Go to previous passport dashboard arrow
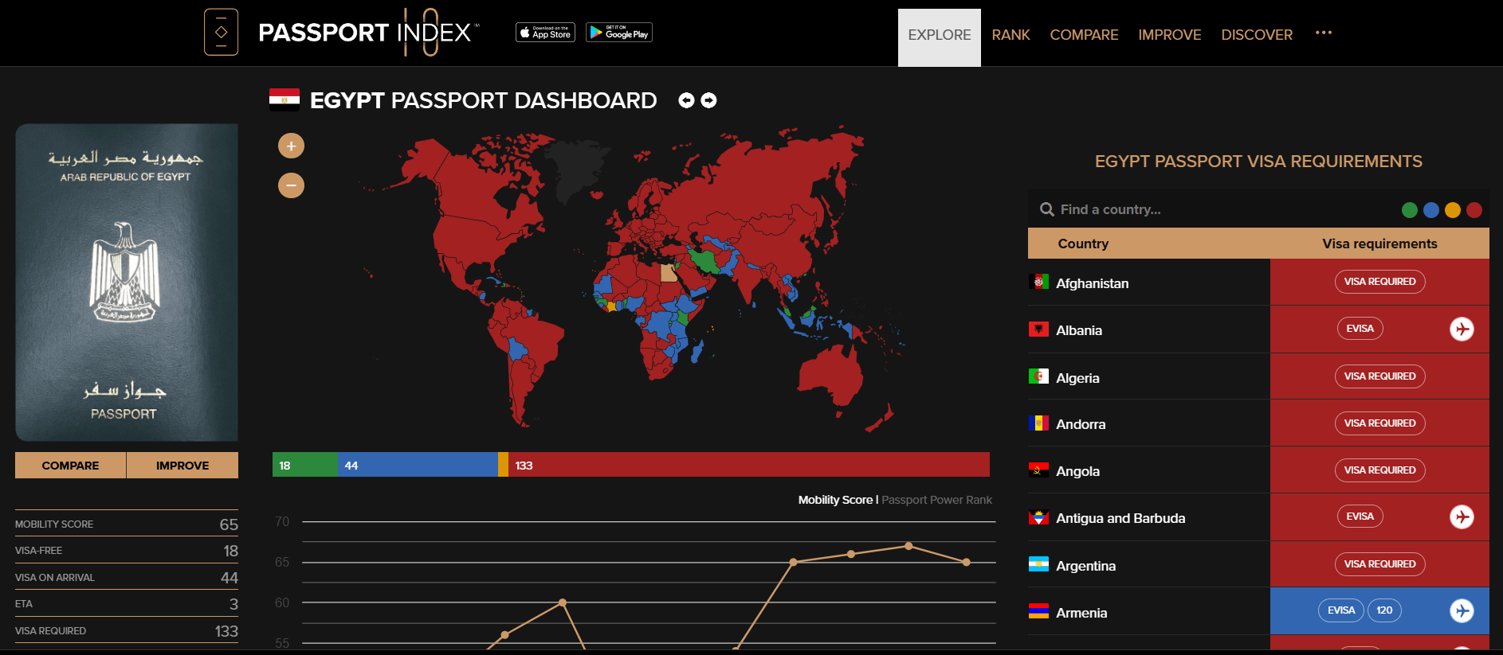 (686, 100)
